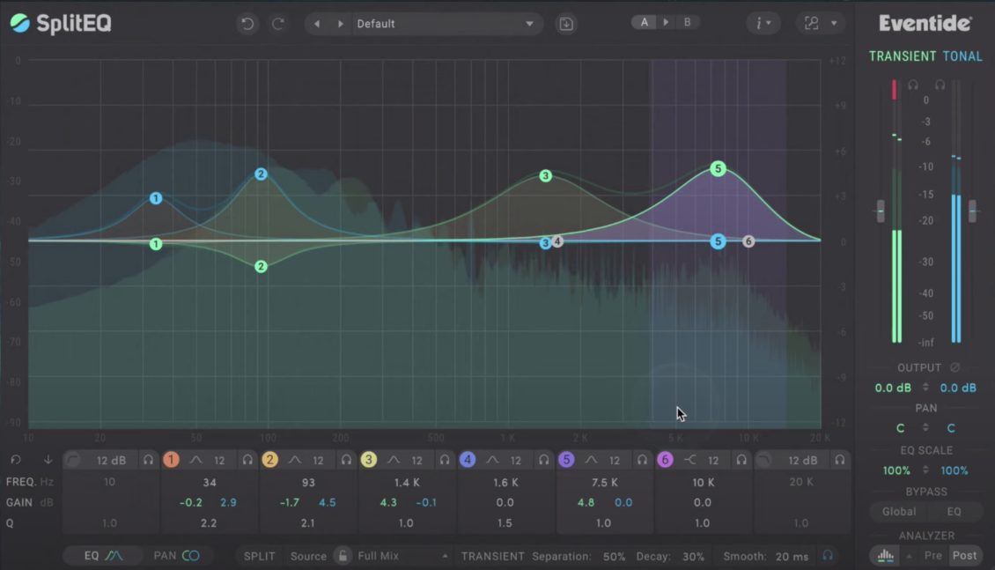Save the current preset

coord(565,24)
